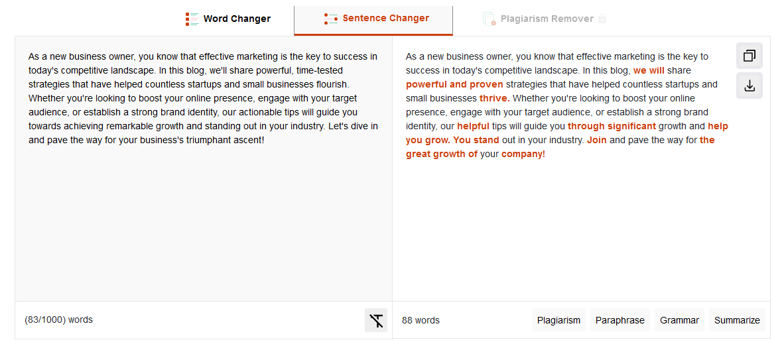The height and width of the screenshot is (348, 780).
Task: Copy the paraphrased output text
Action: tap(749, 56)
